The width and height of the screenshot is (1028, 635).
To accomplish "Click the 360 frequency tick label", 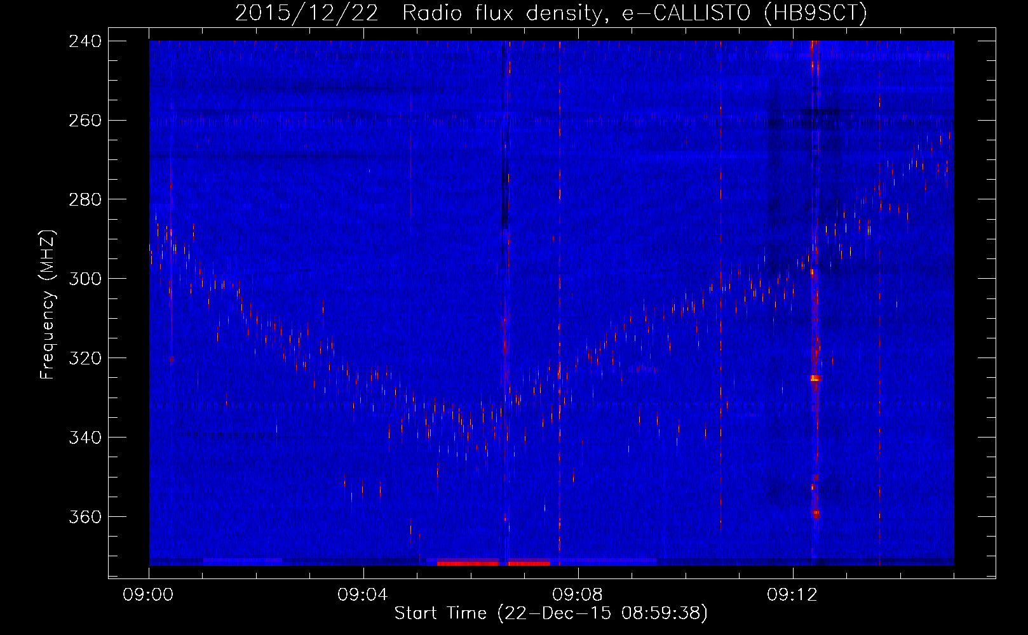I will click(x=85, y=517).
